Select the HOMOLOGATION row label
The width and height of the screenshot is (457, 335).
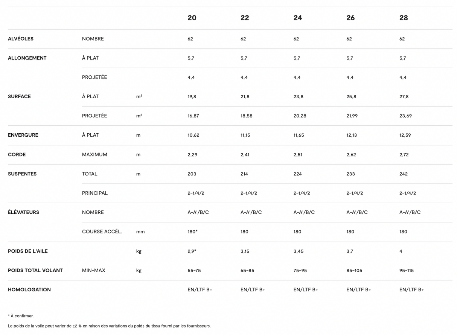tap(29, 290)
